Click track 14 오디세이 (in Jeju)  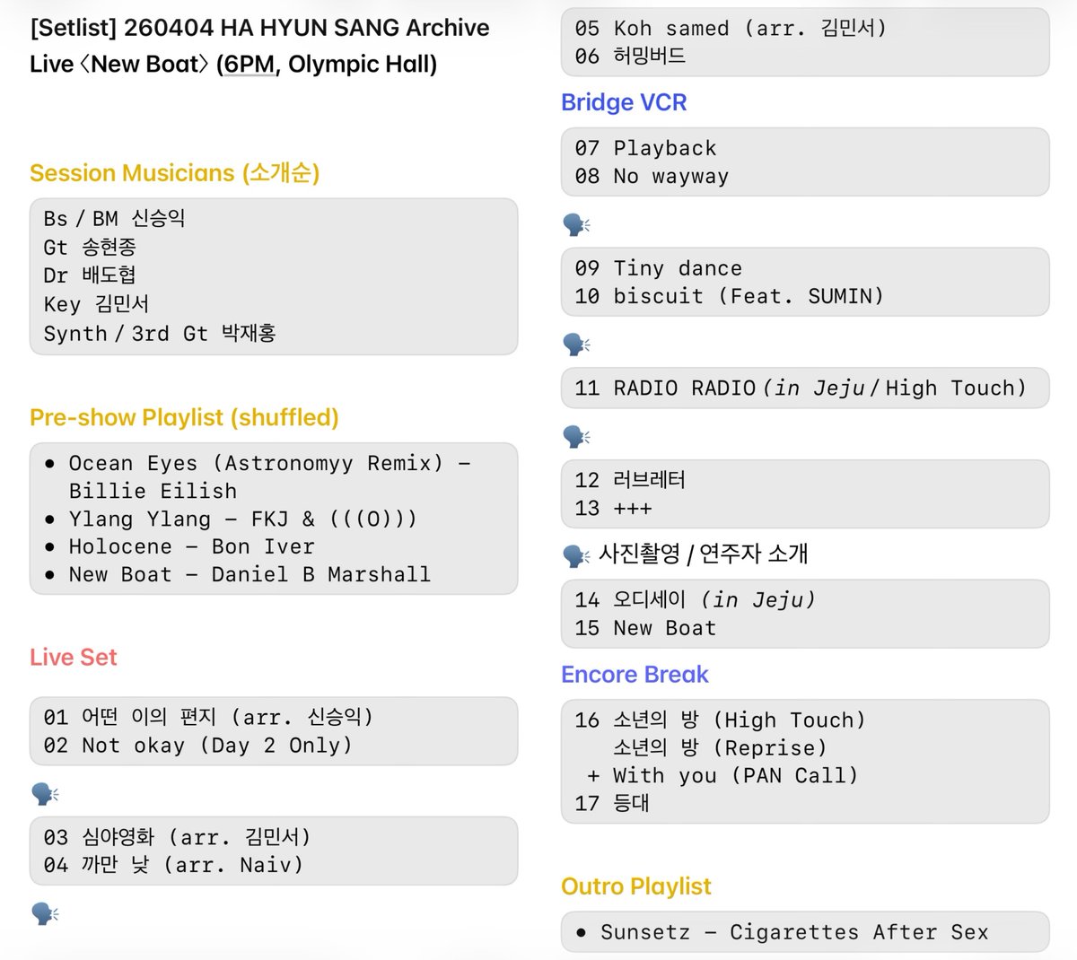coord(696,599)
